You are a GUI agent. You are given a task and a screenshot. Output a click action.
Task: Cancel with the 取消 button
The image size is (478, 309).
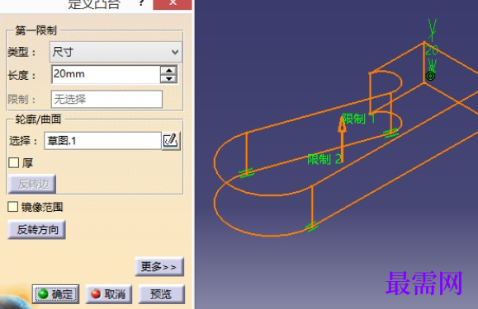(x=109, y=294)
